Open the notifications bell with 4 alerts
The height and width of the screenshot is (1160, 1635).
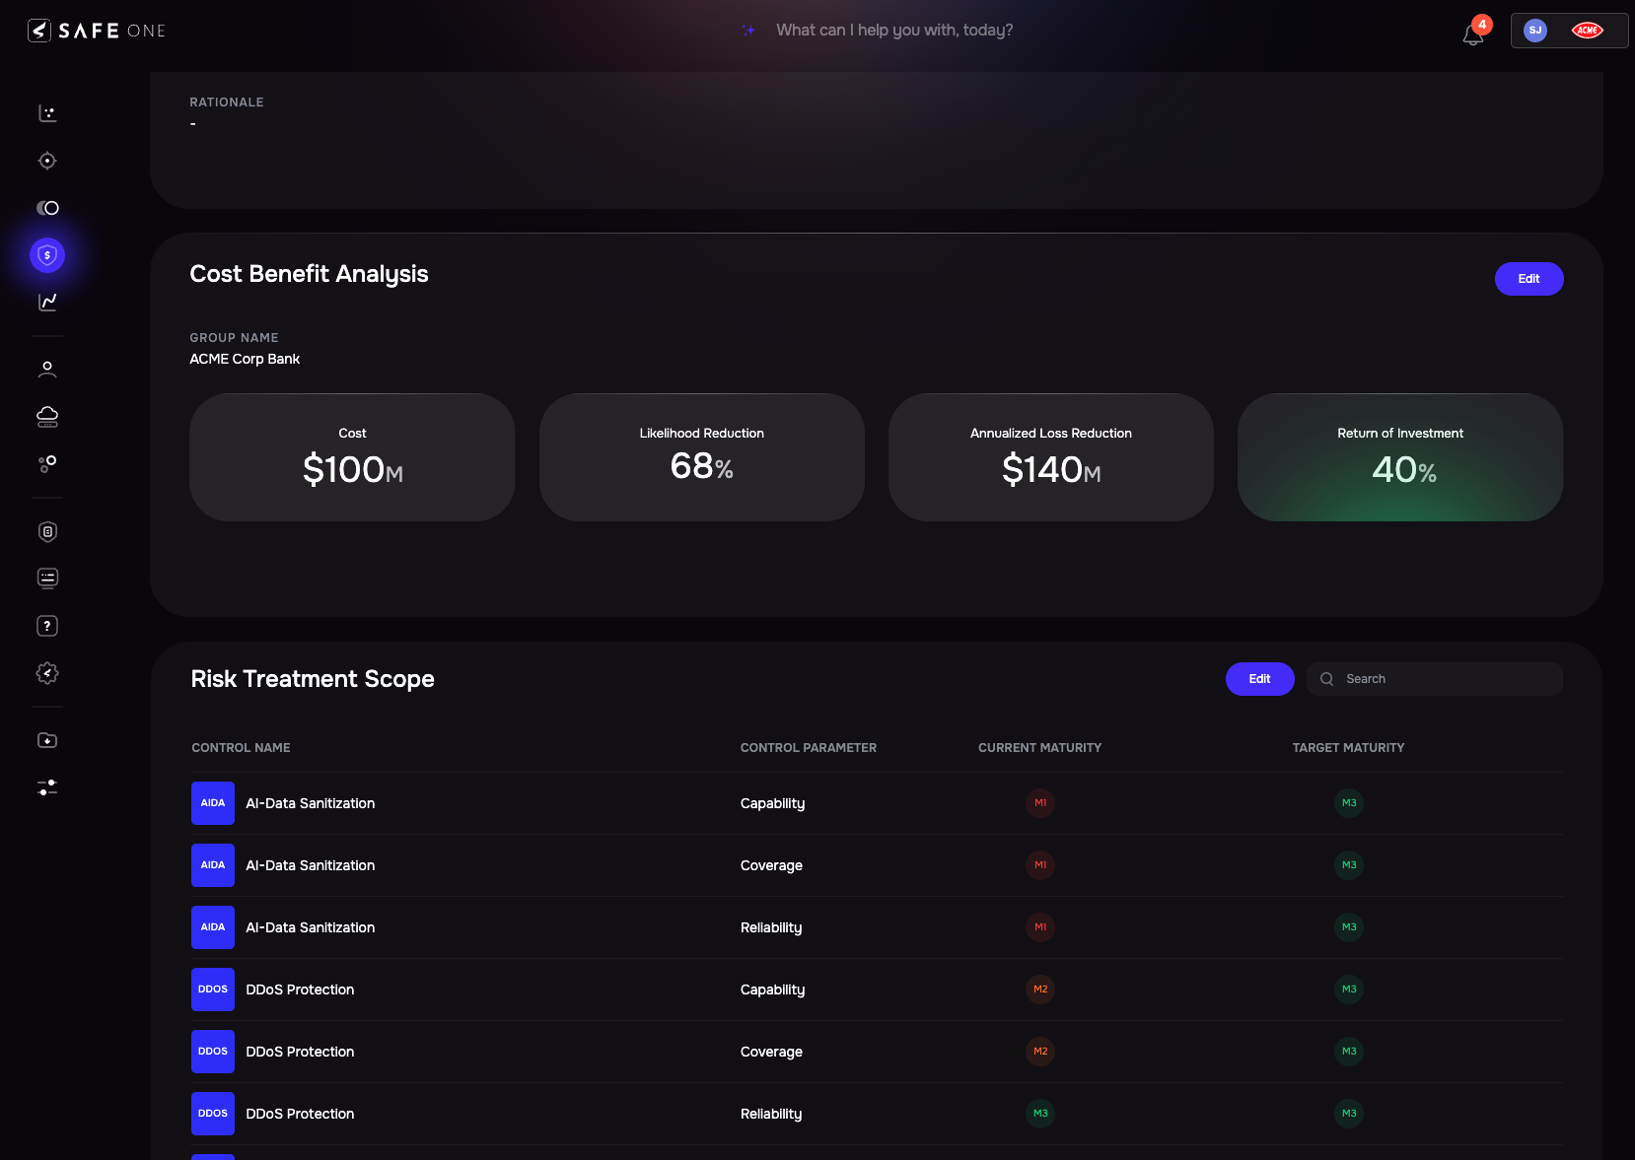[x=1472, y=33]
